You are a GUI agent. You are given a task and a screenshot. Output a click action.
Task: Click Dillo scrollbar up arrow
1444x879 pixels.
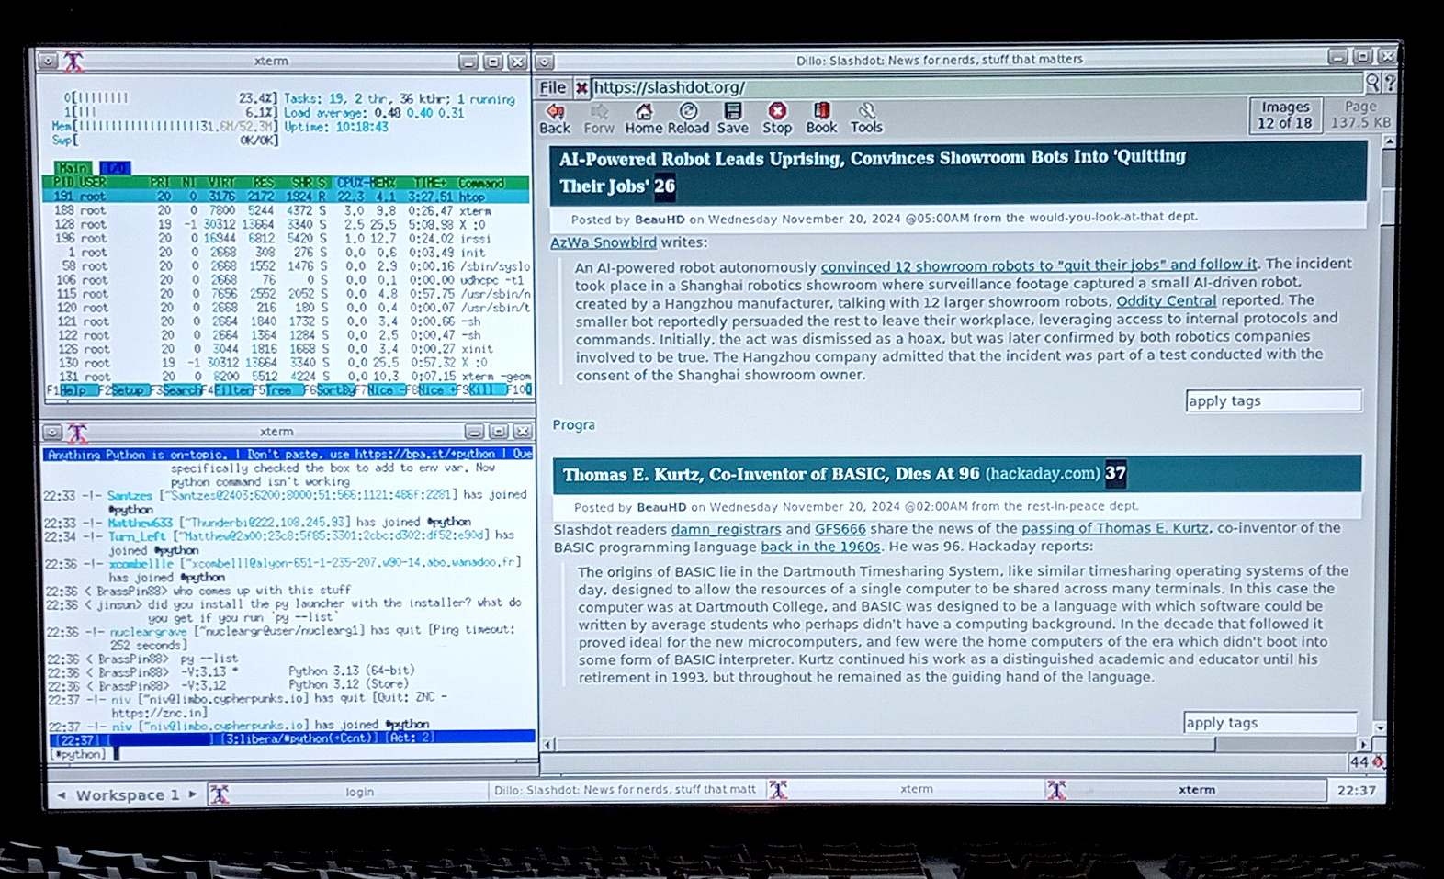(1390, 142)
